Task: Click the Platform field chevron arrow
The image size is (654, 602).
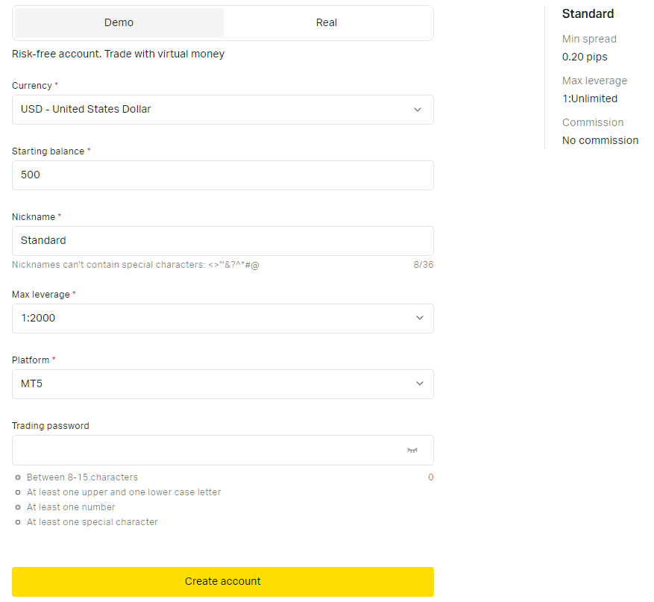Action: (419, 384)
